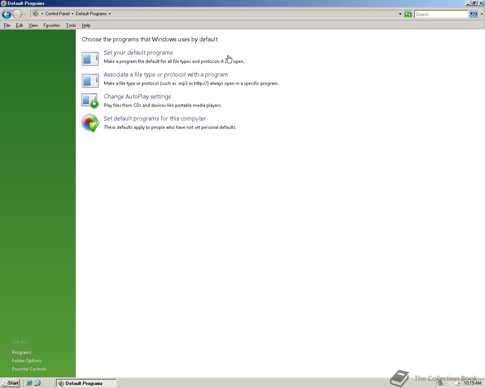Click the Start button on the taskbar
Image resolution: width=485 pixels, height=388 pixels.
10,383
